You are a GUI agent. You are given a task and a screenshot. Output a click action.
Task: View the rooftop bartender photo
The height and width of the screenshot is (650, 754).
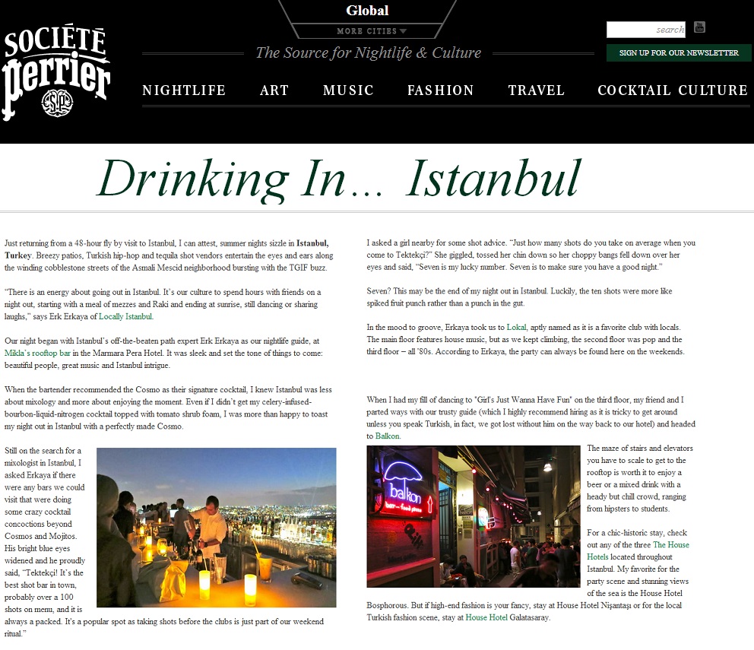coord(217,528)
